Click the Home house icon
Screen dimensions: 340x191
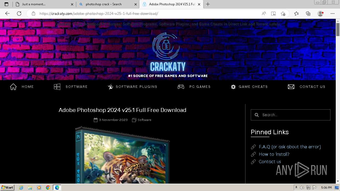(x=13, y=87)
